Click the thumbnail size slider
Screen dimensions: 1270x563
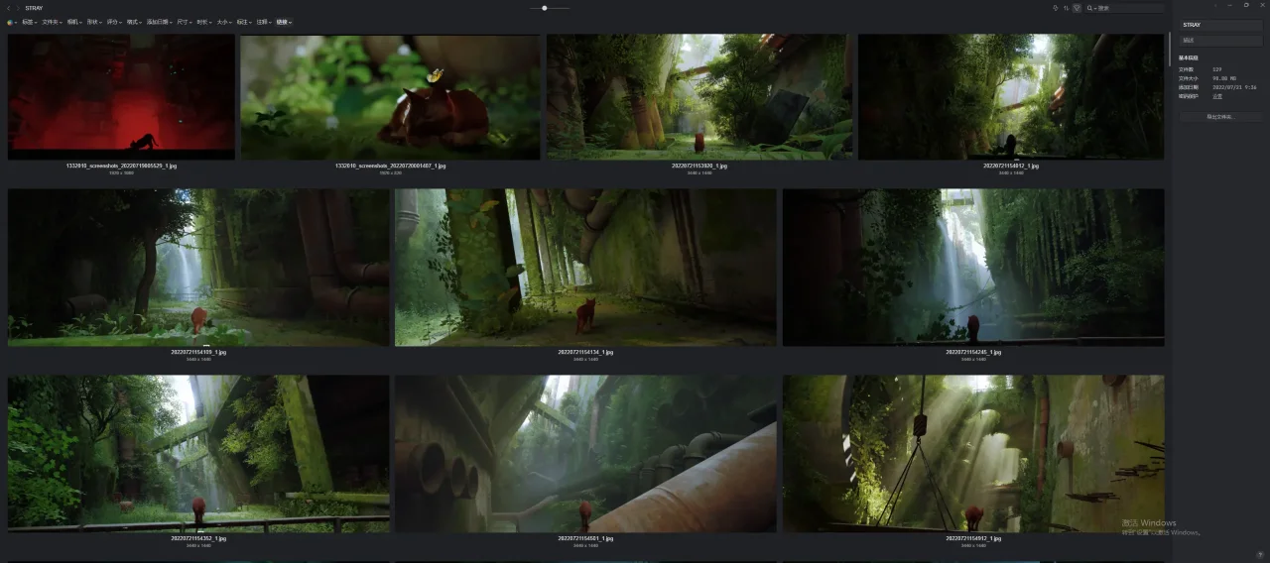pos(550,8)
